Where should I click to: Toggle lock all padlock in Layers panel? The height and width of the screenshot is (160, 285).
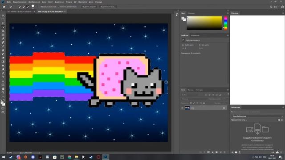(204, 103)
